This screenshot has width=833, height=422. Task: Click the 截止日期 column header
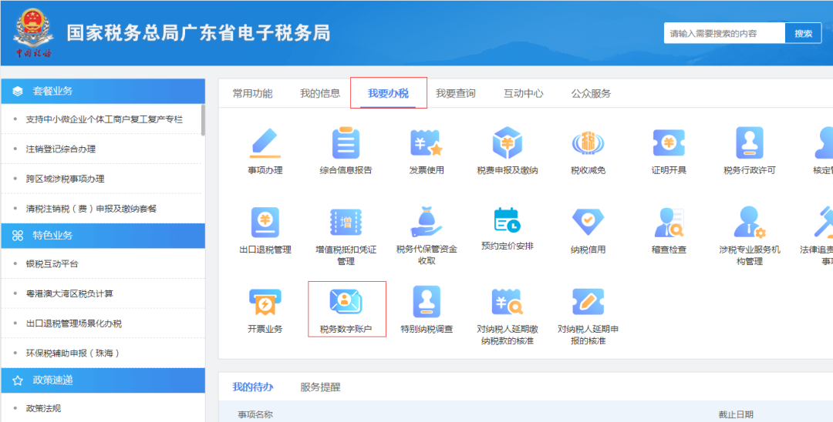pos(736,414)
